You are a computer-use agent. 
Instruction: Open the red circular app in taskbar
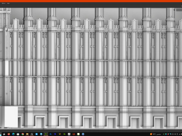[x=74, y=134]
